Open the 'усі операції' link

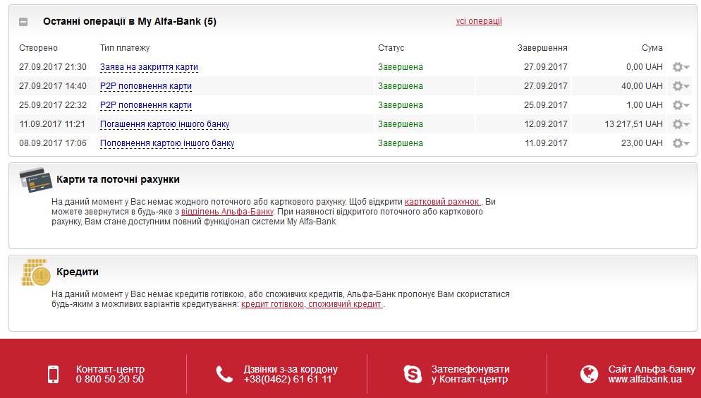(x=479, y=21)
